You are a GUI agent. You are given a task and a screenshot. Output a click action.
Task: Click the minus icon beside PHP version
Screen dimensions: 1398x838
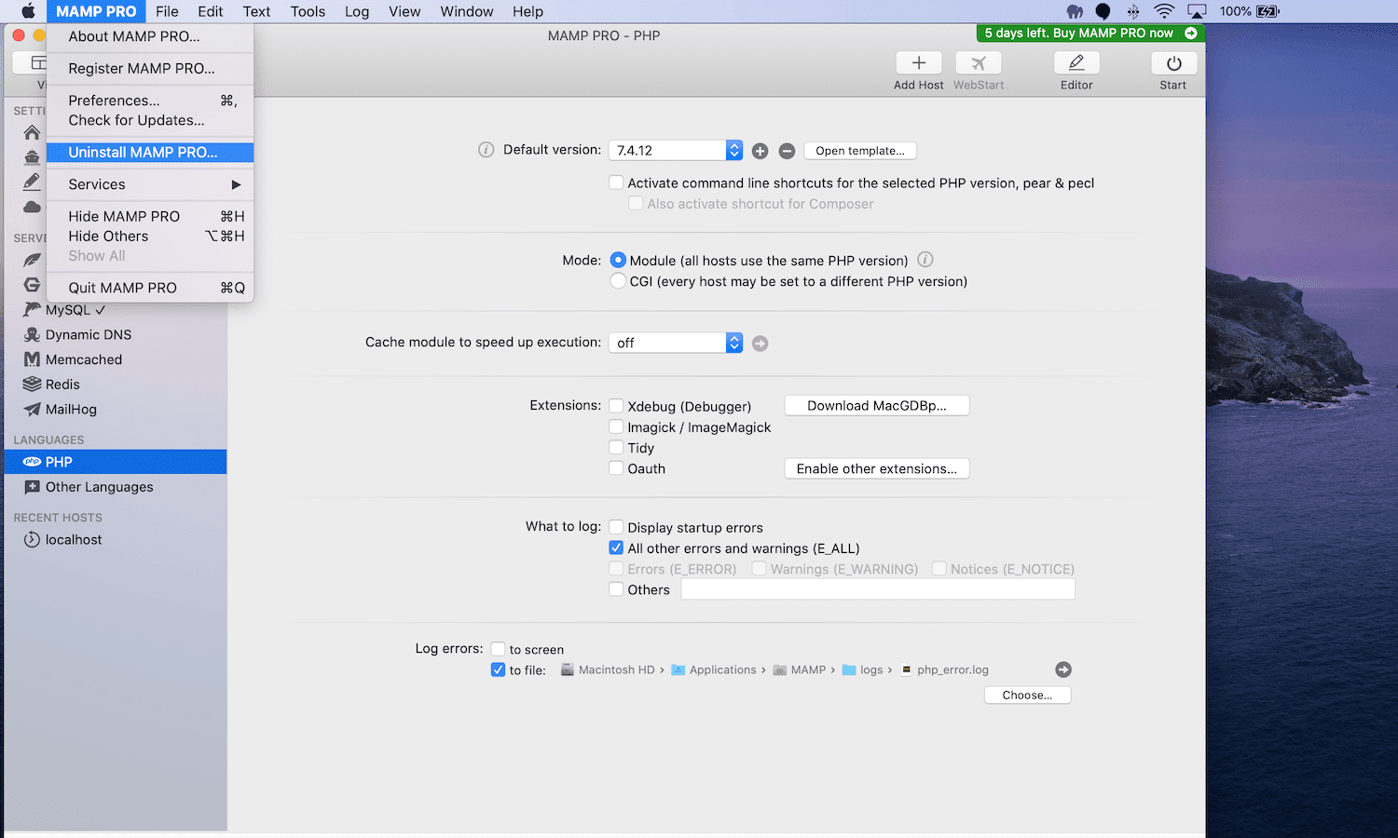tap(787, 151)
